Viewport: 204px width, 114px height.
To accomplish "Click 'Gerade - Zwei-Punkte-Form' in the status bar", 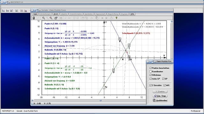I will pos(27,111).
